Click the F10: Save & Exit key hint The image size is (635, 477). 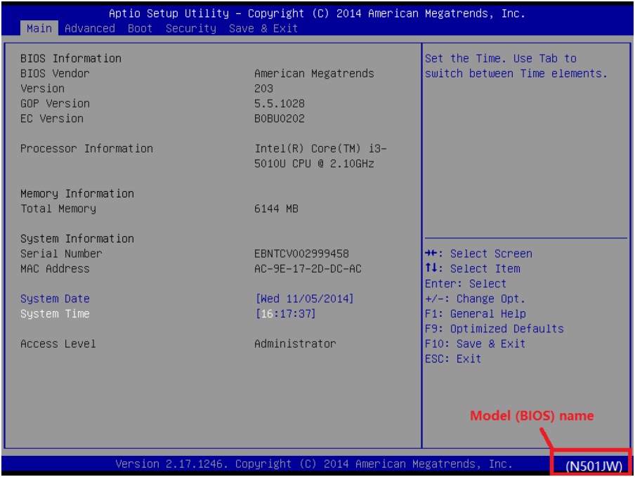point(475,344)
